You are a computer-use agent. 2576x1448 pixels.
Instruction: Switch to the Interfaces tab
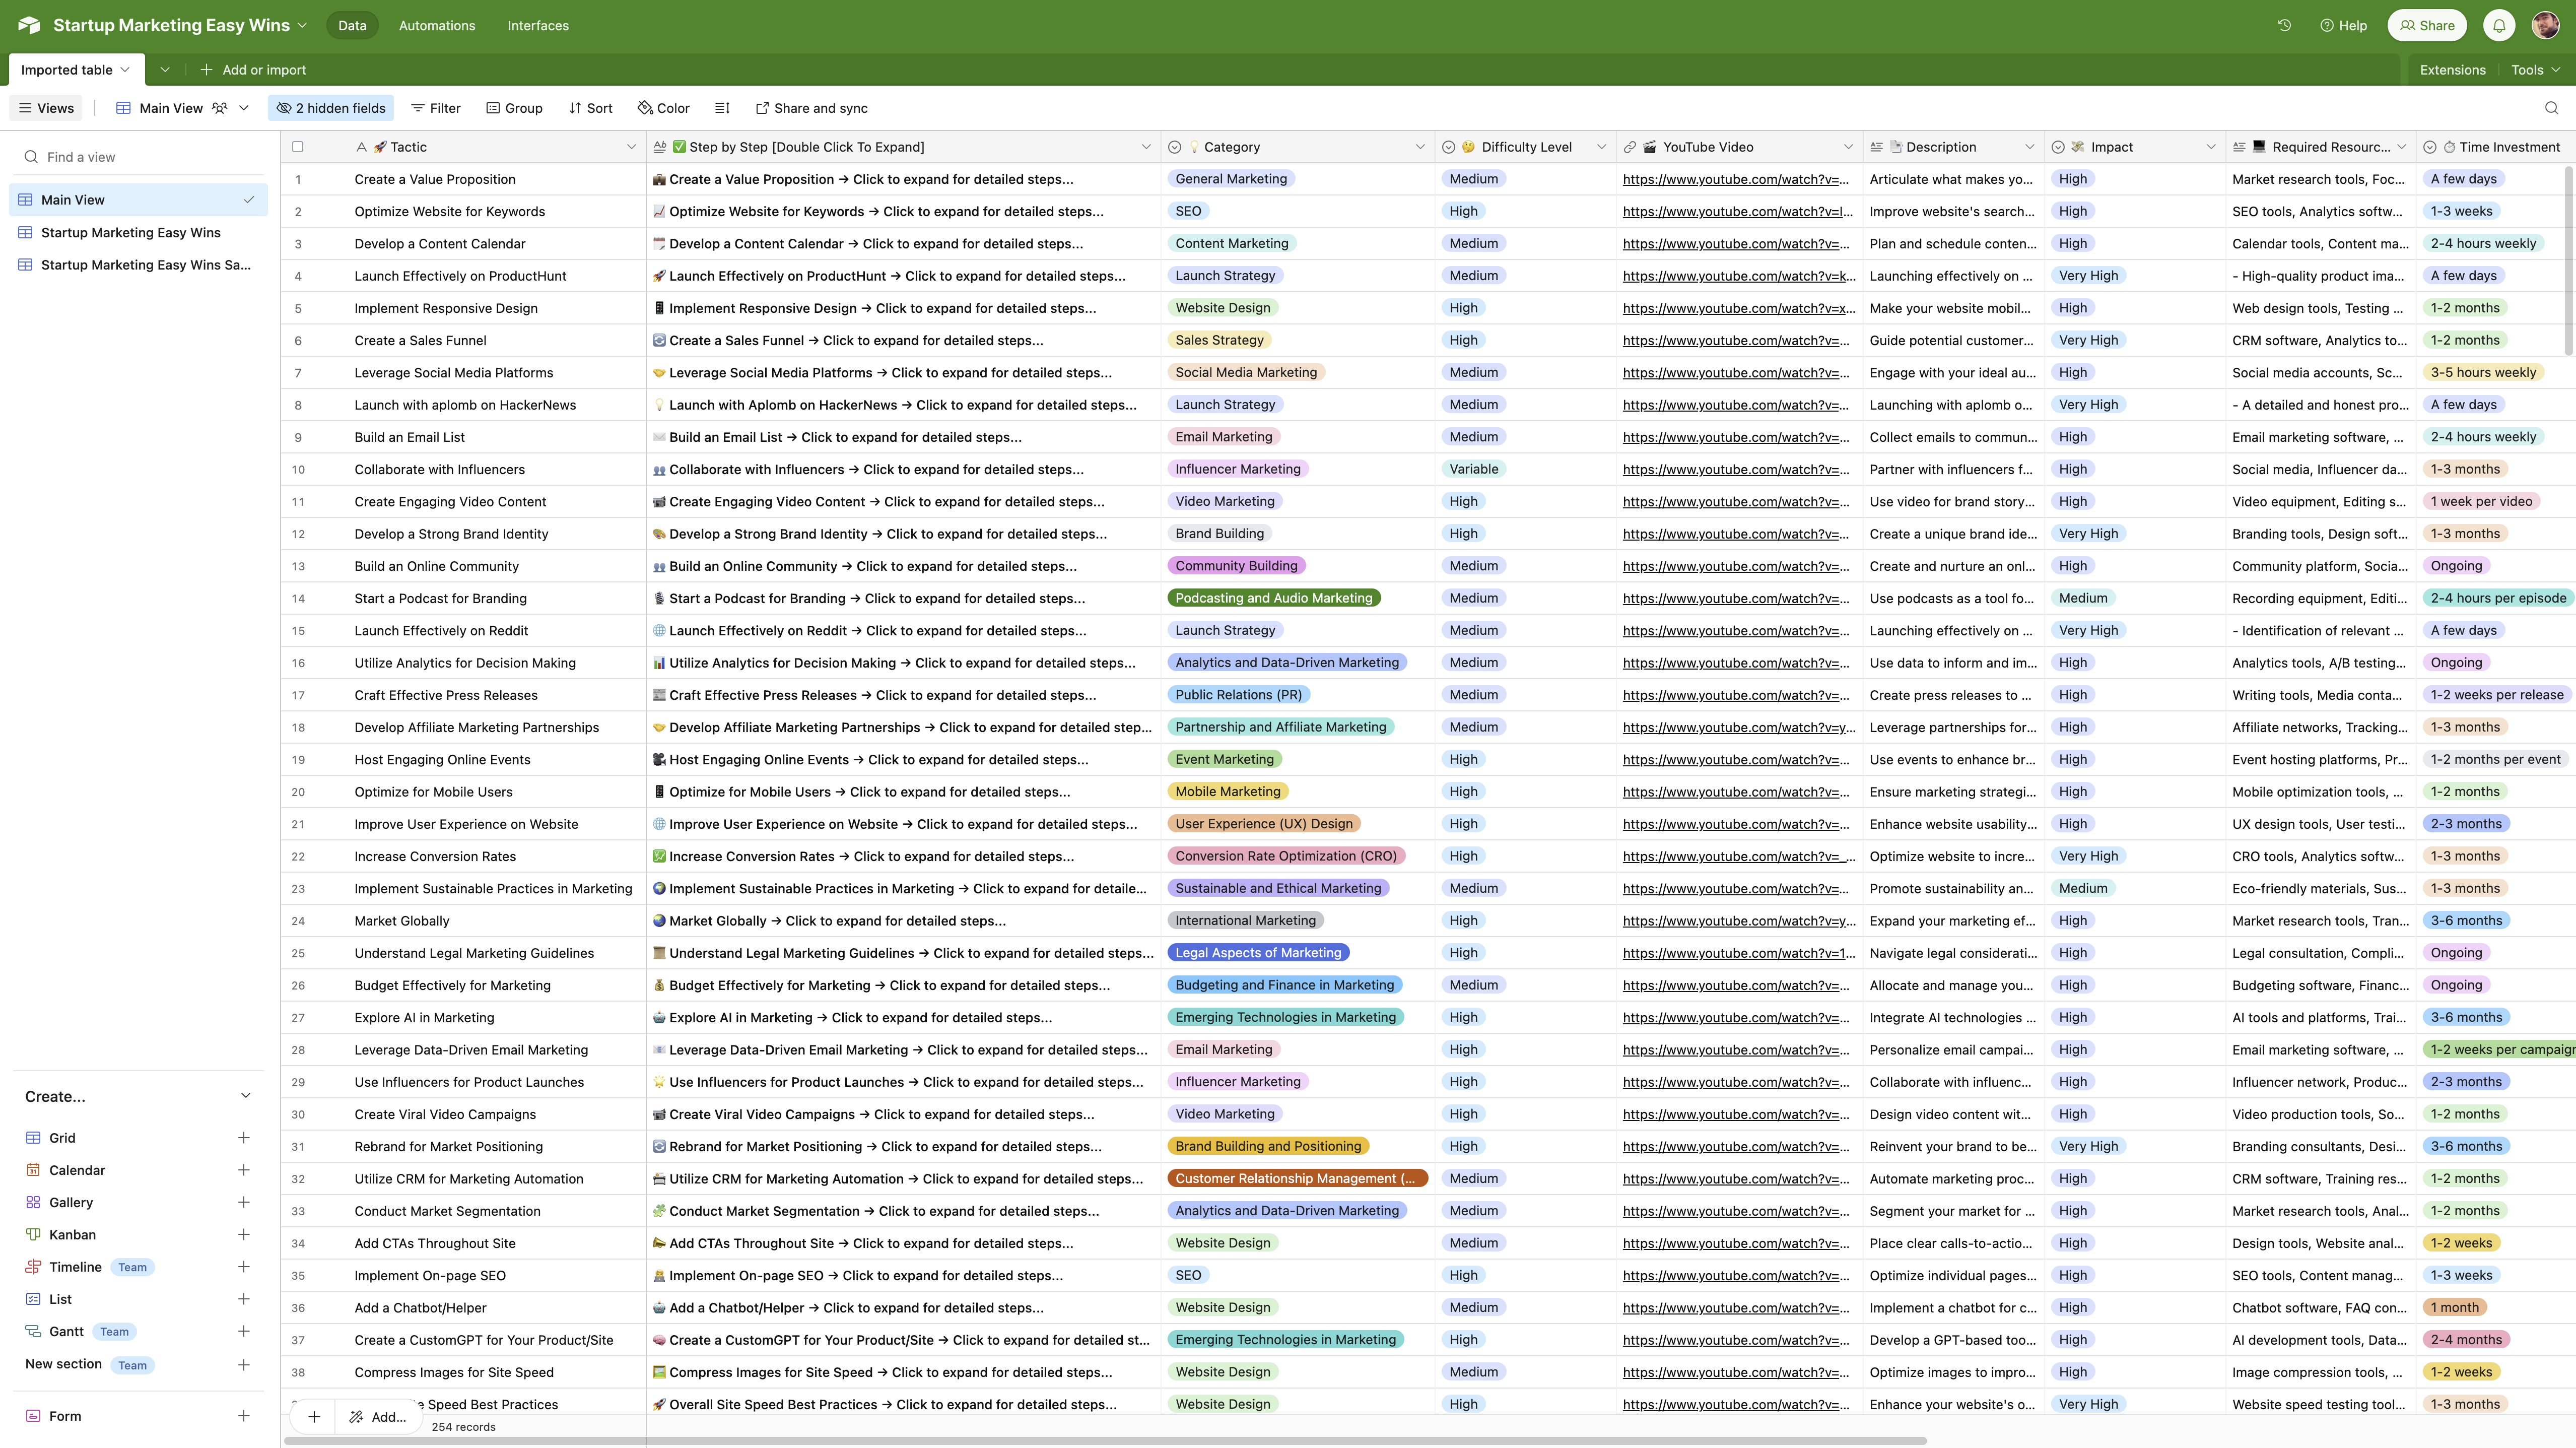[538, 25]
